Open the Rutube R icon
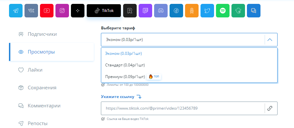294x128 pixels. tap(130, 11)
